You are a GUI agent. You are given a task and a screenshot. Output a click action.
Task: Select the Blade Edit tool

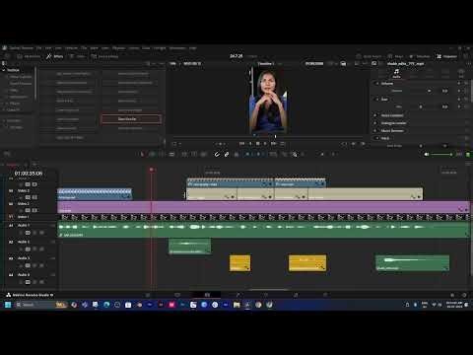click(x=171, y=154)
